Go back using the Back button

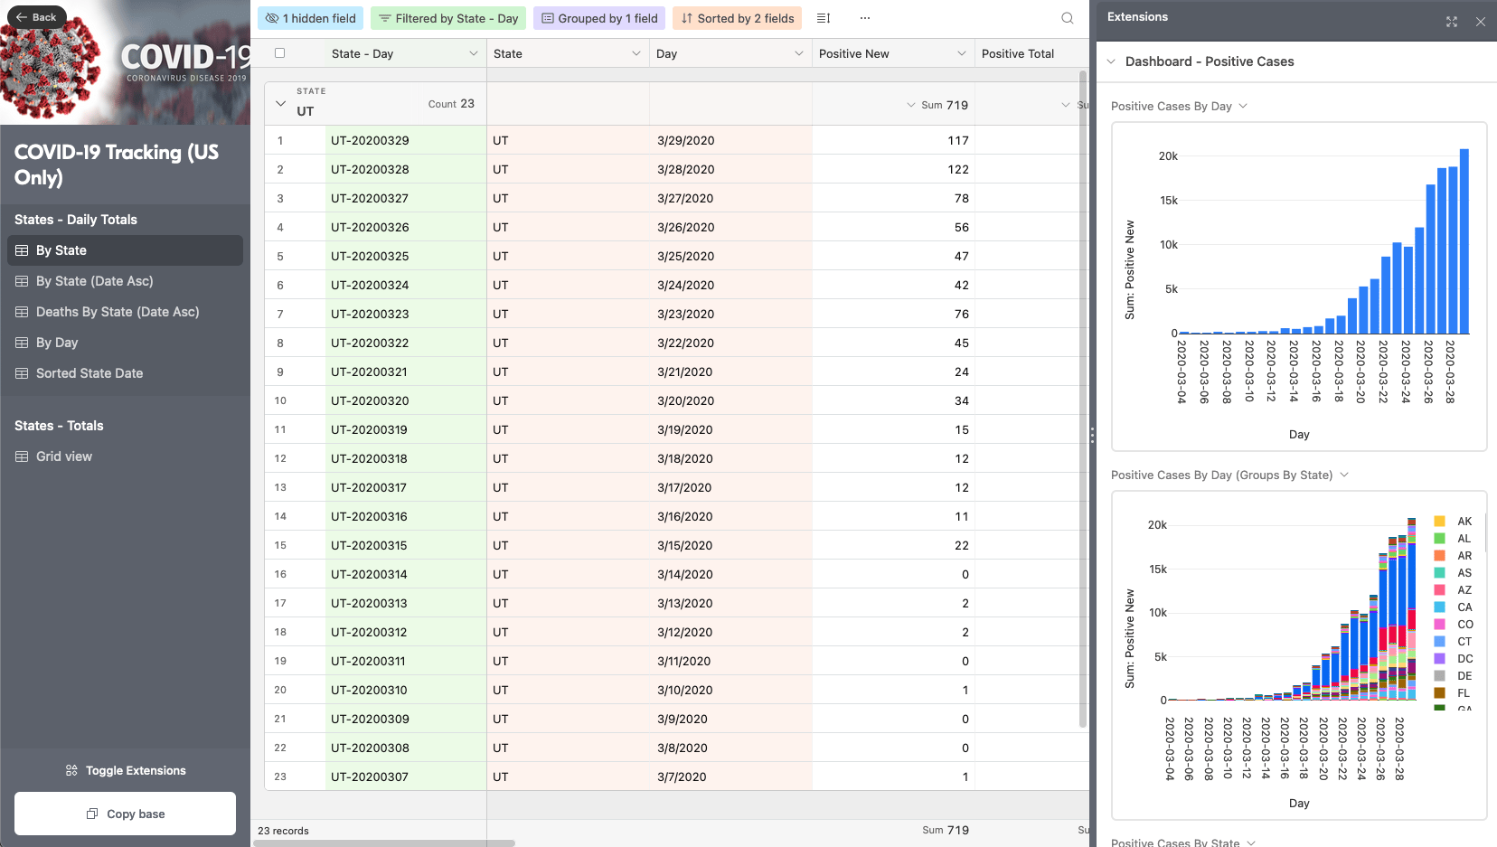tap(36, 17)
